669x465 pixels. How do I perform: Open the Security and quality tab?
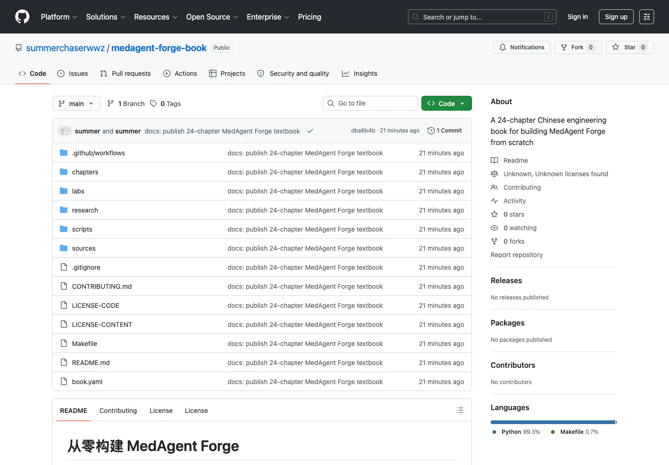coord(293,73)
